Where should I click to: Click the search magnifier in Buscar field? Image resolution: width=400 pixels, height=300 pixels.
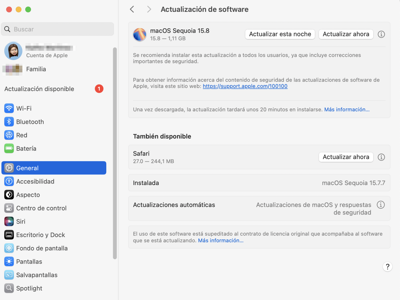pos(7,29)
